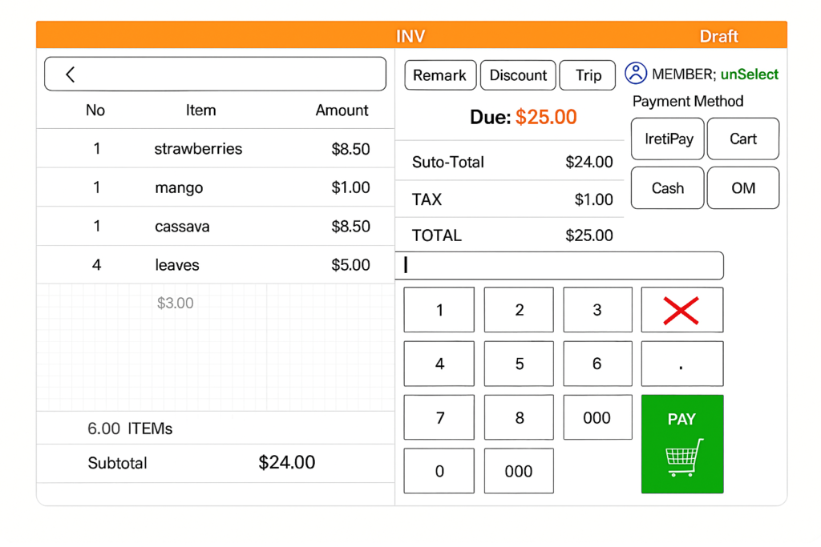Screen dimensions: 821x547
Task: Click the green unSelect member link
Action: (x=750, y=74)
